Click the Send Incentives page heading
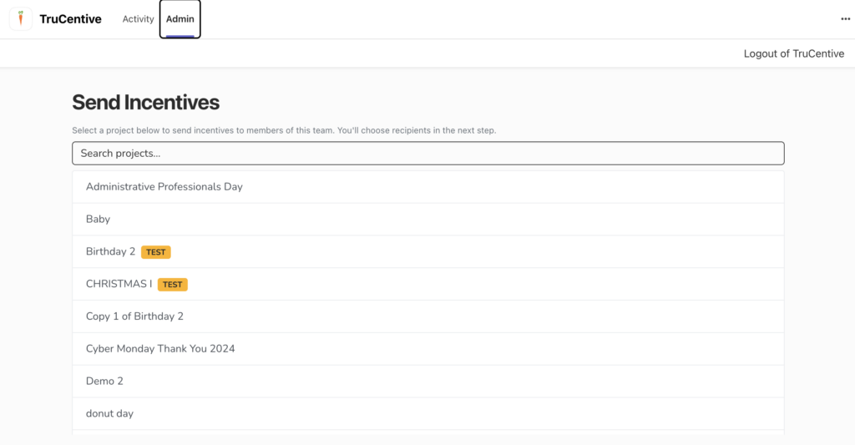The image size is (855, 445). click(x=145, y=103)
